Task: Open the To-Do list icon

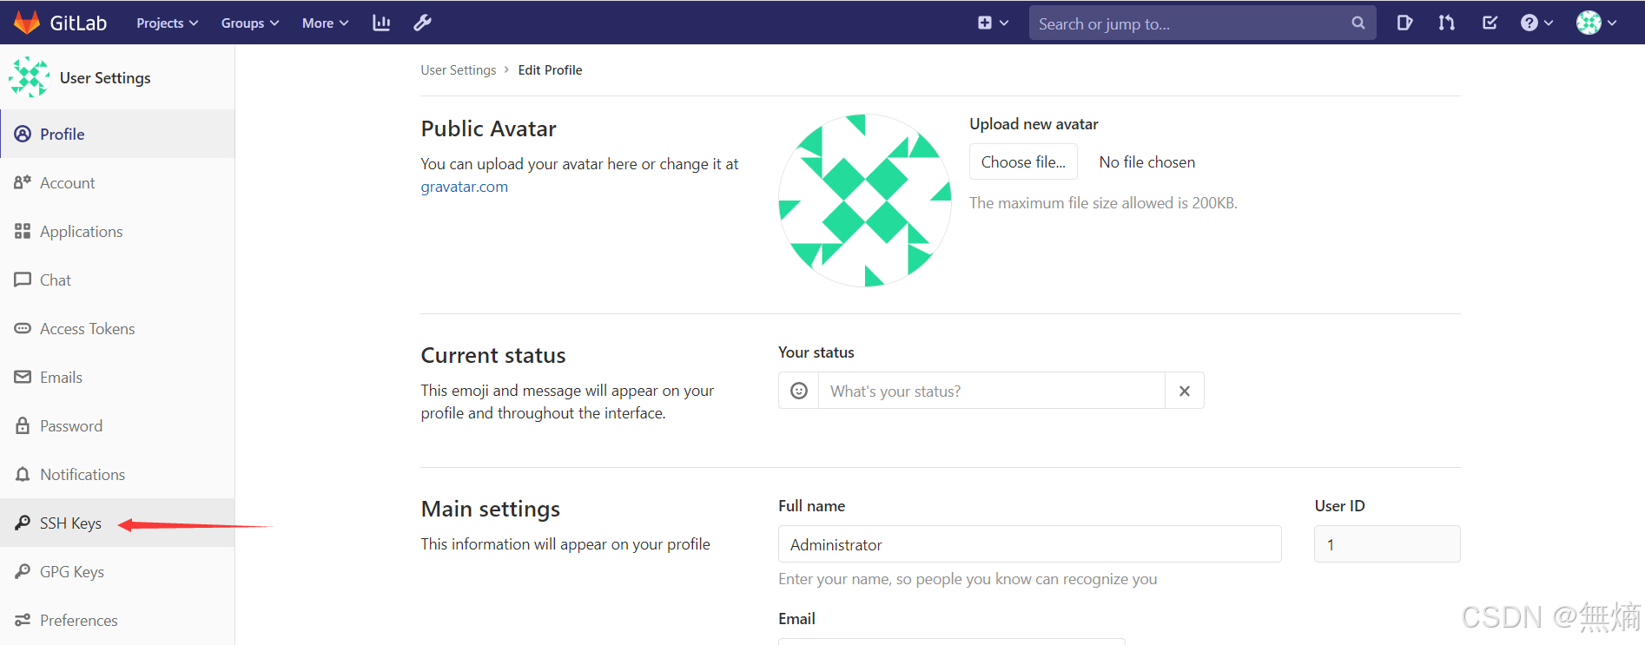Action: tap(1490, 23)
